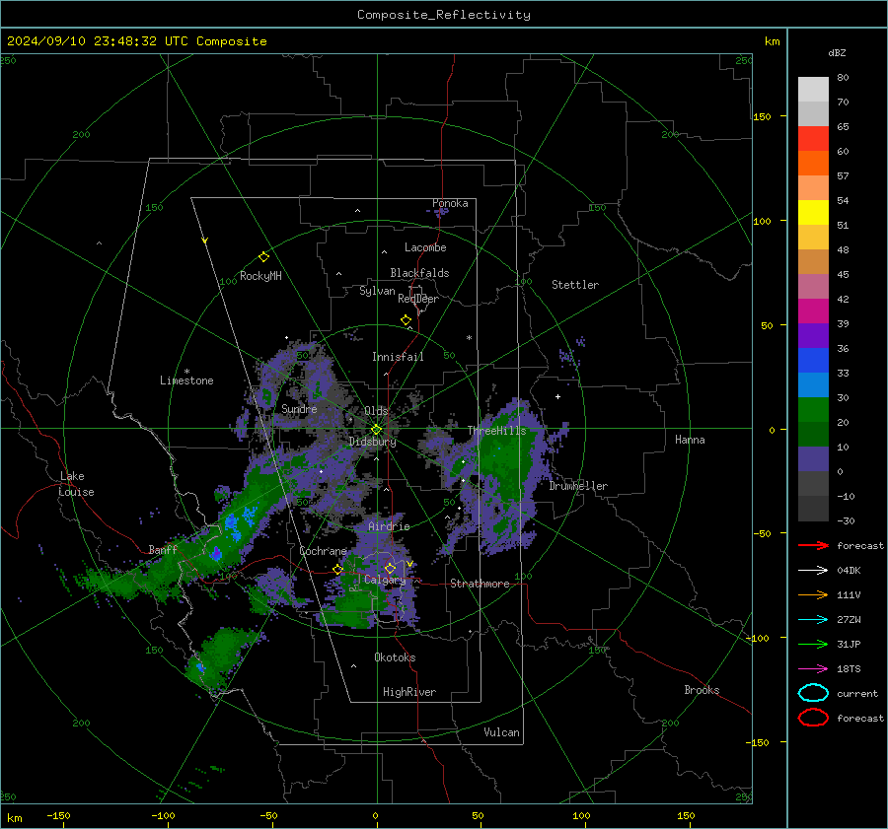888x829 pixels.
Task: Click the Stettler label
Action: point(575,285)
